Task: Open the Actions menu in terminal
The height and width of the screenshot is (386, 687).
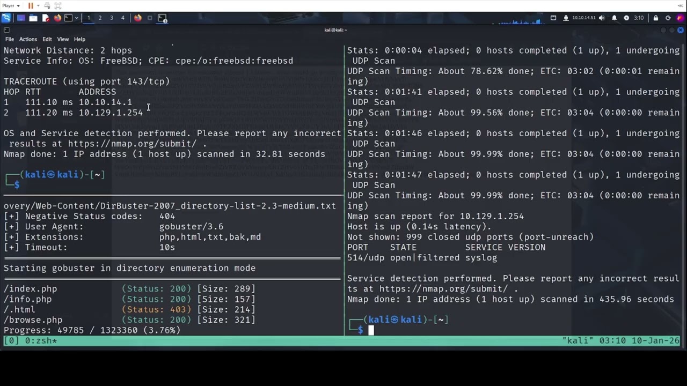Action: tap(28, 39)
